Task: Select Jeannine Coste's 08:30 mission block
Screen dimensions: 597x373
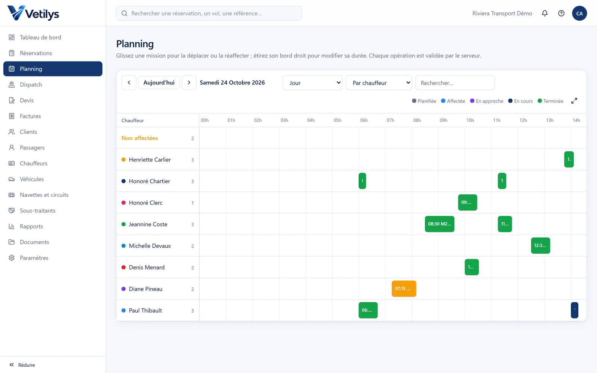Action: 440,224
